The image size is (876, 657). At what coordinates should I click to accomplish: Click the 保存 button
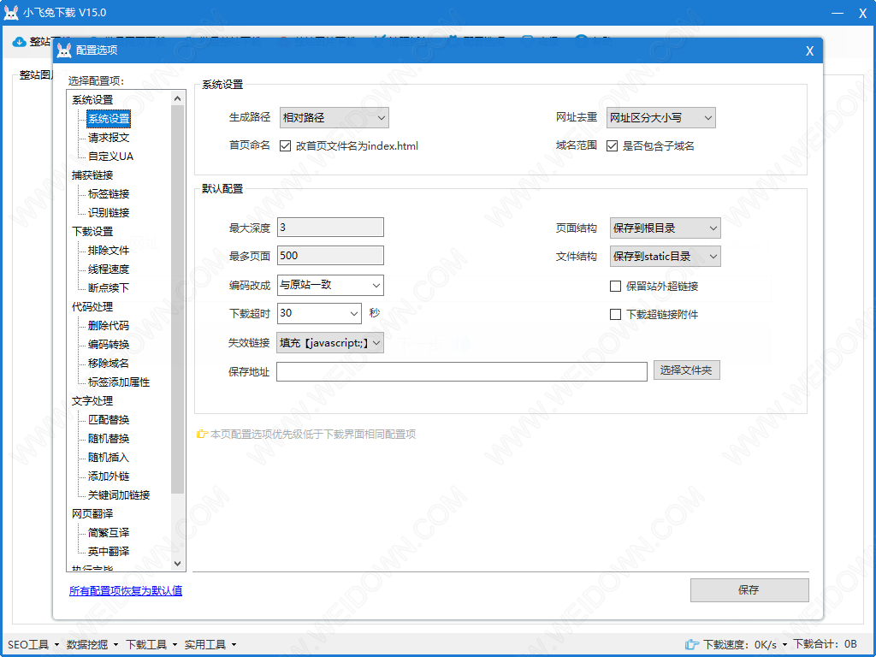(x=749, y=590)
